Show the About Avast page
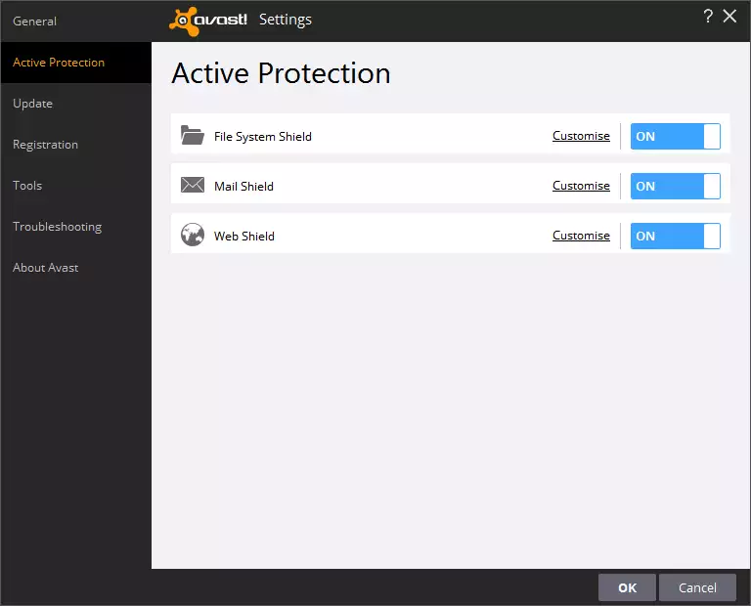Viewport: 751px width, 606px height. pyautogui.click(x=46, y=268)
